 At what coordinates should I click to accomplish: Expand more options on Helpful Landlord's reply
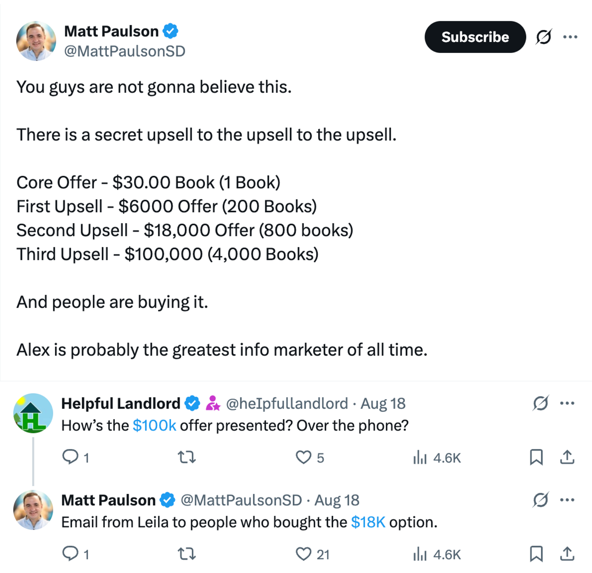tap(567, 403)
